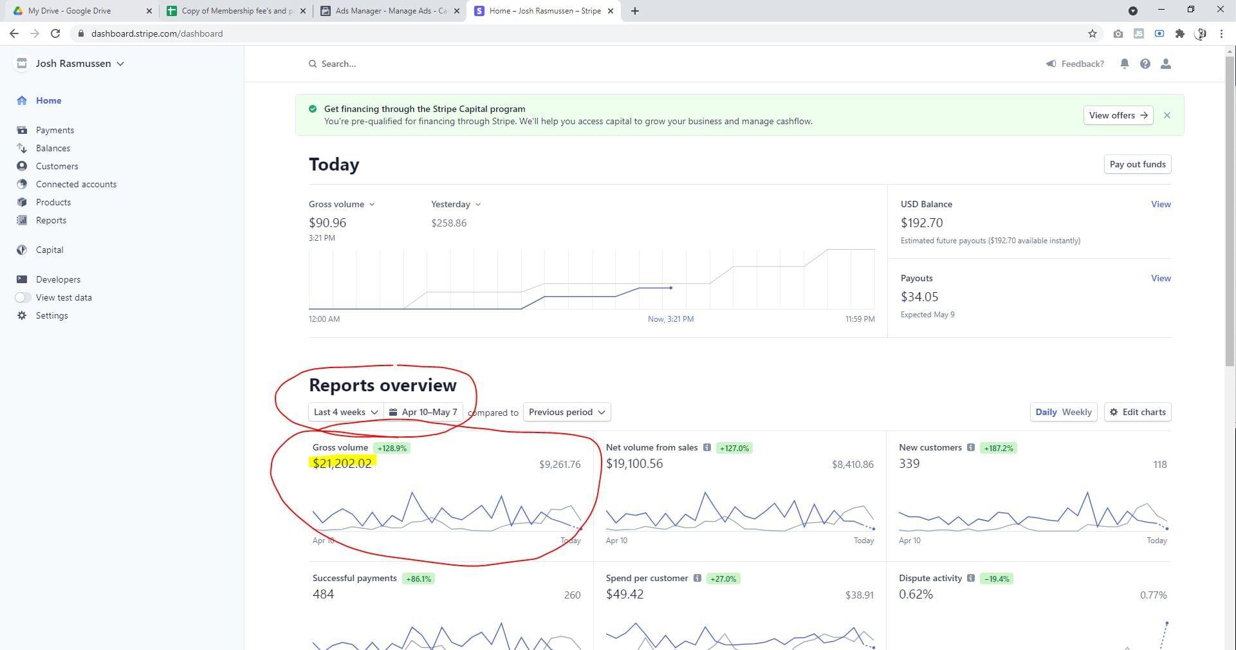1236x650 pixels.
Task: Open browser extensions puzzle icon
Action: [x=1179, y=33]
